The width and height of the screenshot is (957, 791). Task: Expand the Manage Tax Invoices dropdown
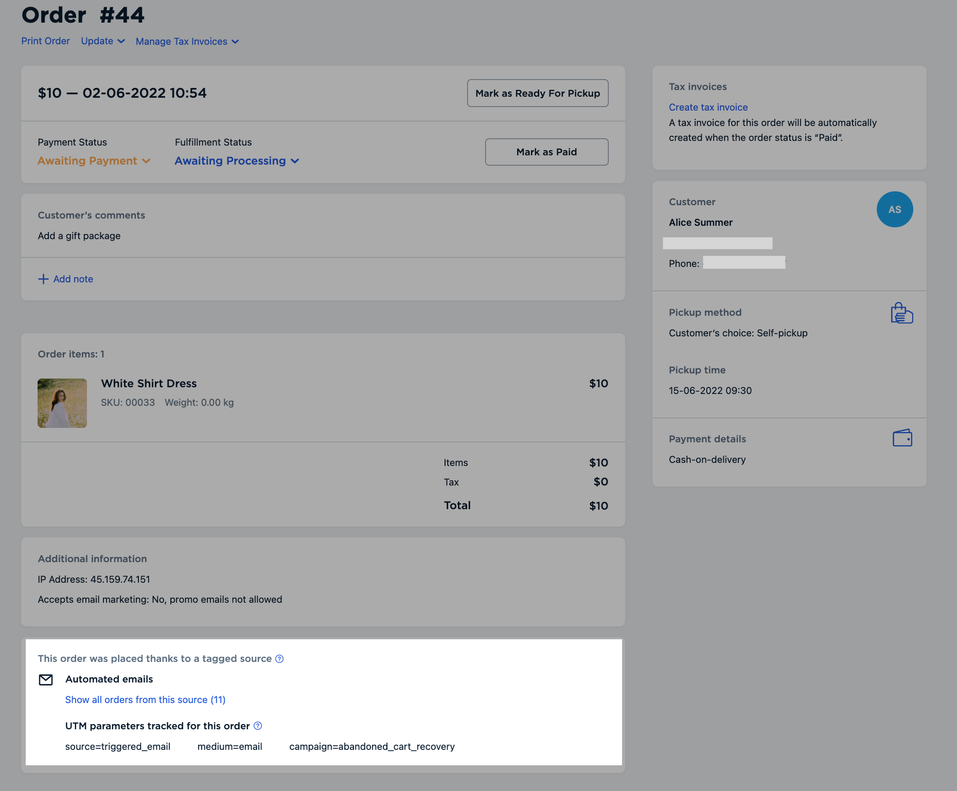coord(187,41)
